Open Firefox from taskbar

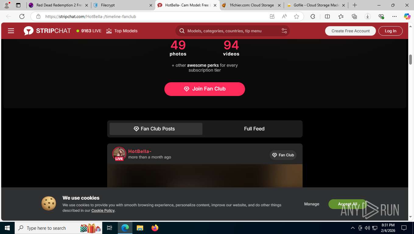click(x=155, y=228)
